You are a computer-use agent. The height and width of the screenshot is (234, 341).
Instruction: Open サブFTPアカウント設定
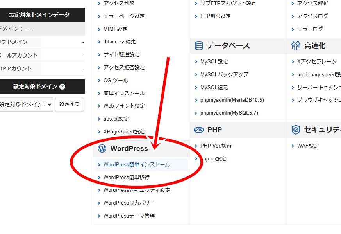point(229,3)
